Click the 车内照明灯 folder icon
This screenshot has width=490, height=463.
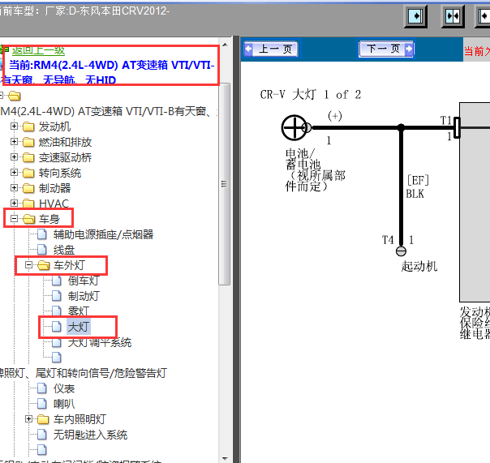click(43, 419)
